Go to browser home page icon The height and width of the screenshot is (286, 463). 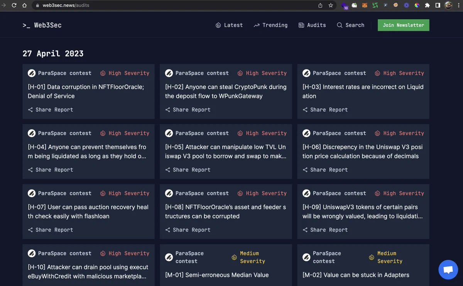pyautogui.click(x=25, y=5)
